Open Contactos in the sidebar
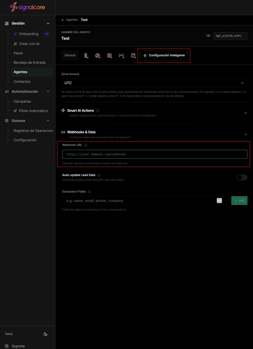 pos(22,82)
